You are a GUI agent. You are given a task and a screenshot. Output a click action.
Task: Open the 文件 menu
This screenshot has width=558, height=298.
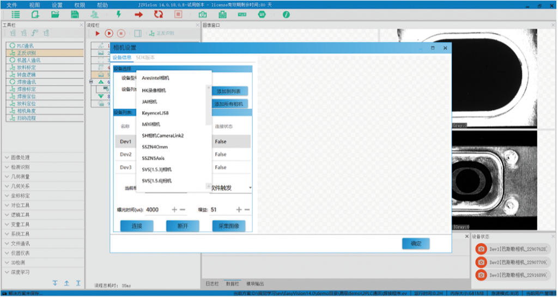point(12,5)
